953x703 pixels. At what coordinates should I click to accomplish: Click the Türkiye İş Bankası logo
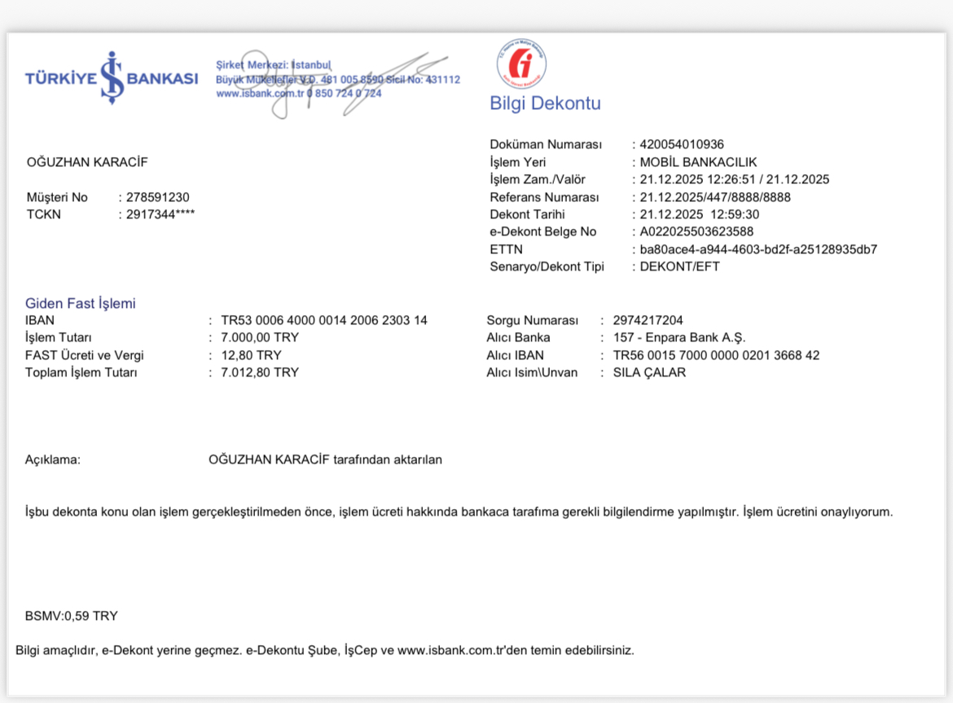[x=112, y=77]
